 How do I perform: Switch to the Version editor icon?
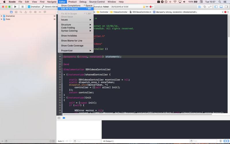[x=210, y=7]
